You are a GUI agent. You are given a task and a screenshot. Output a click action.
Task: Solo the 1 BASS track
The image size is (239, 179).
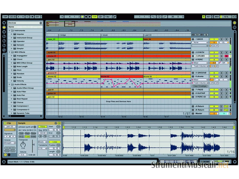coord(222,39)
